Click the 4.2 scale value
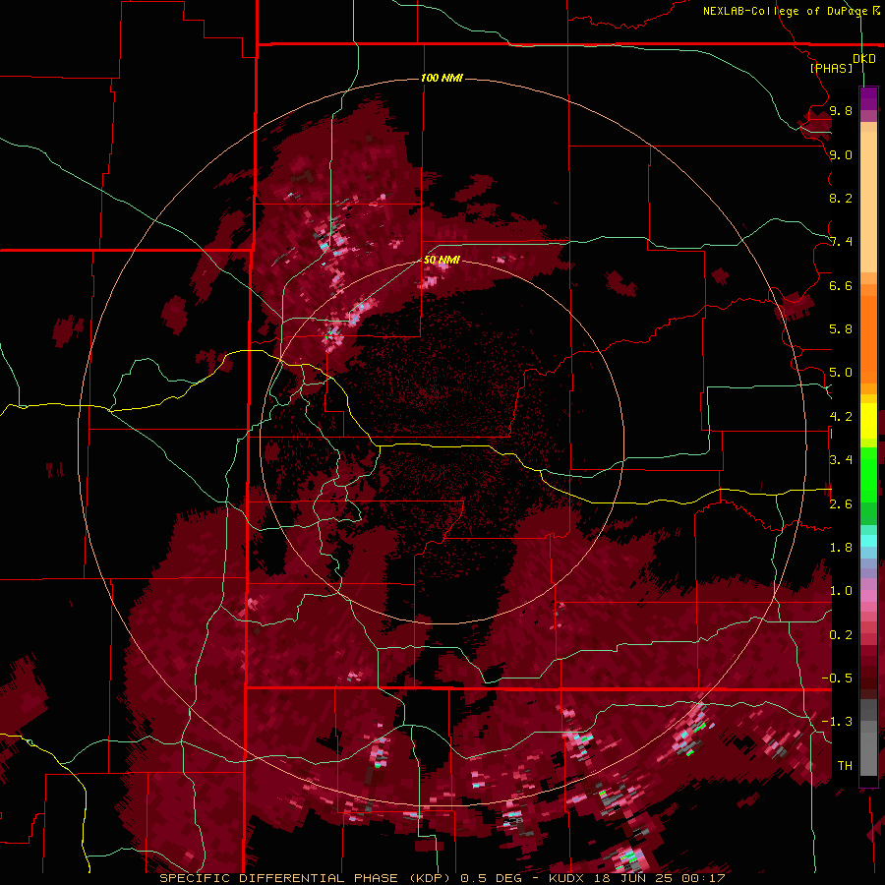885x885 pixels. pyautogui.click(x=841, y=417)
